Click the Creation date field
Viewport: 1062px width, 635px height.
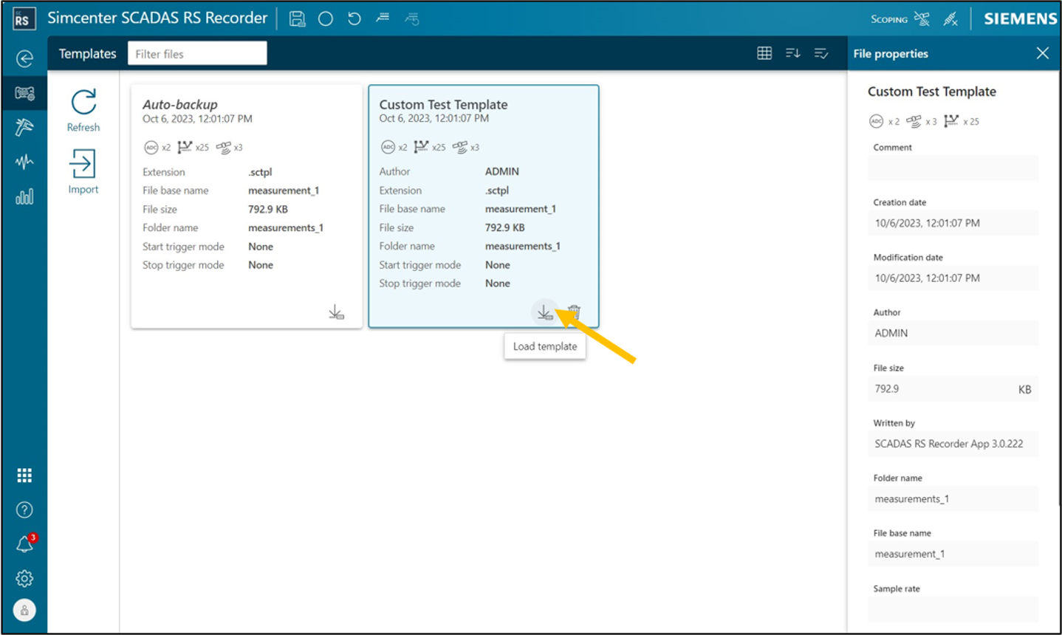[953, 223]
